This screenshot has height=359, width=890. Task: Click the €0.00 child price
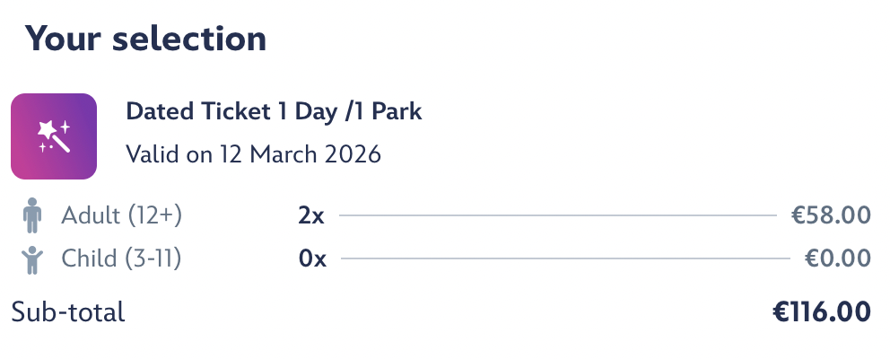pyautogui.click(x=837, y=258)
